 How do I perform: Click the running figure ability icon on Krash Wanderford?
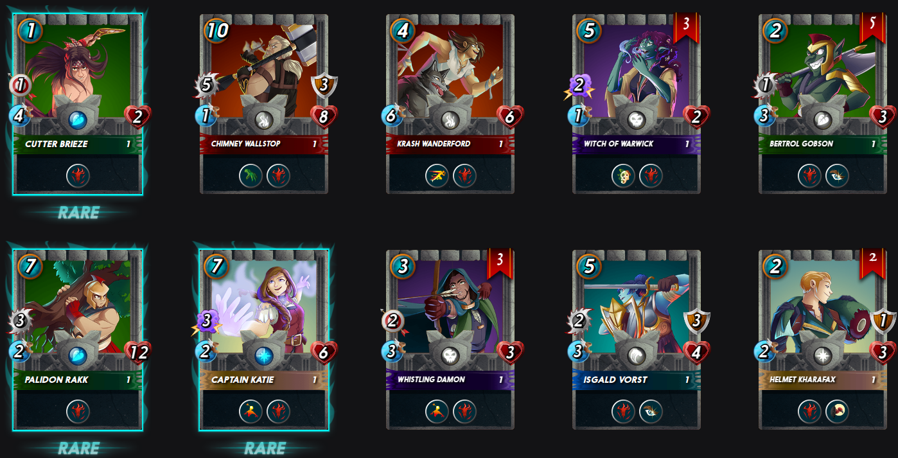(x=437, y=175)
